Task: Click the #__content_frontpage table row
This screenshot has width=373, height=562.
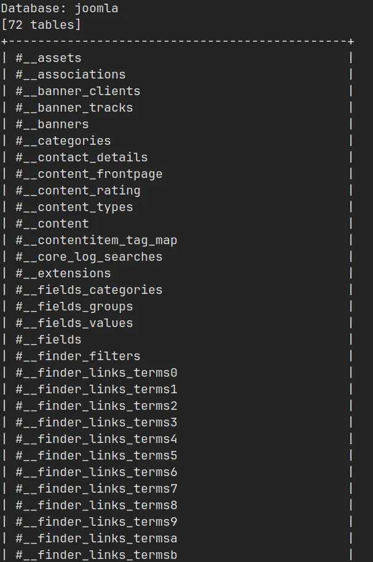Action: [89, 174]
